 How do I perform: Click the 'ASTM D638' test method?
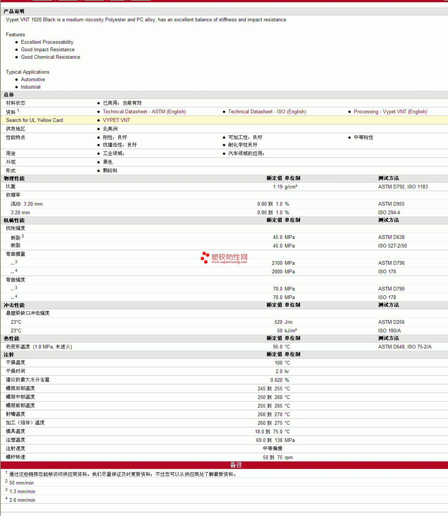coord(391,237)
